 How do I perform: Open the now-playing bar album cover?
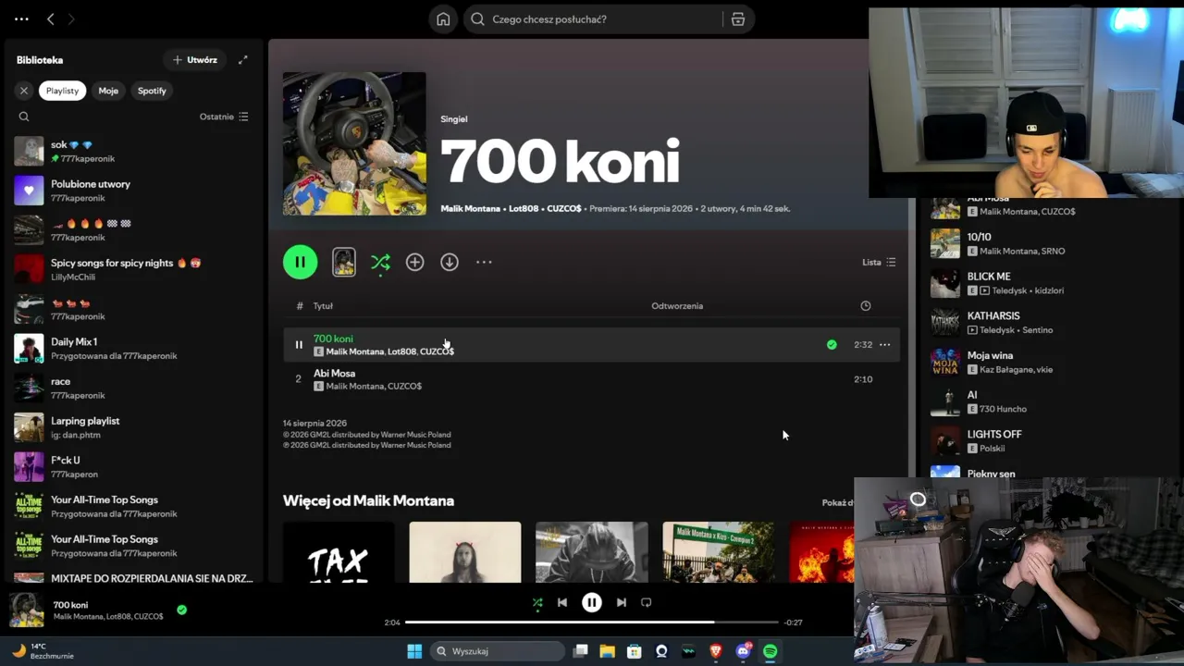click(28, 610)
